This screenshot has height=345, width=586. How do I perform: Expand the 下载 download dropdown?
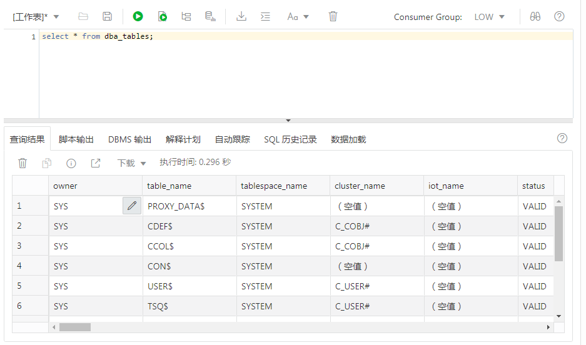[131, 163]
